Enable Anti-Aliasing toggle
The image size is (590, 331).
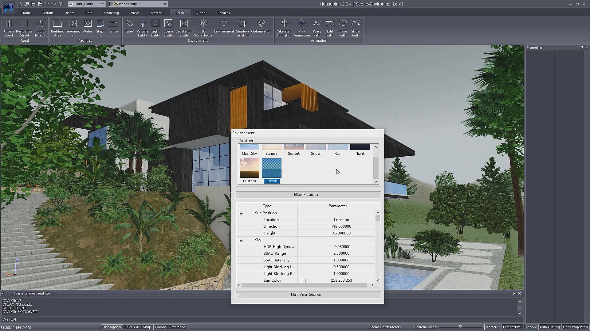(x=549, y=327)
